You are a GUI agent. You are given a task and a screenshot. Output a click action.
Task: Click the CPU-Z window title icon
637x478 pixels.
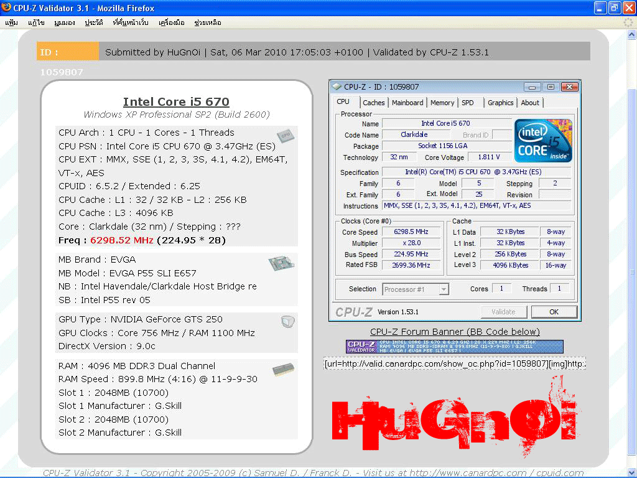pyautogui.click(x=337, y=87)
